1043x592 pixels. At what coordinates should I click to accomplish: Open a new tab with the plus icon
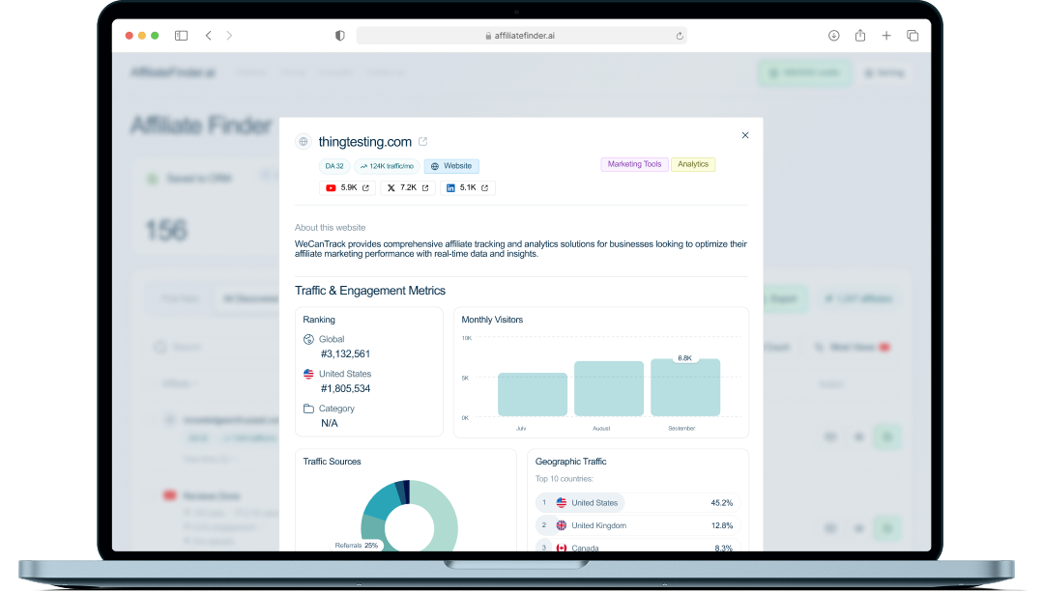(886, 35)
